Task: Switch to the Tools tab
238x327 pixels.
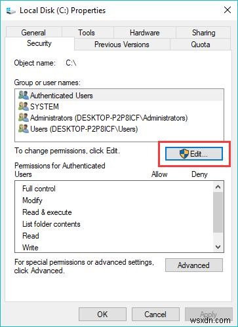Action: pos(87,33)
